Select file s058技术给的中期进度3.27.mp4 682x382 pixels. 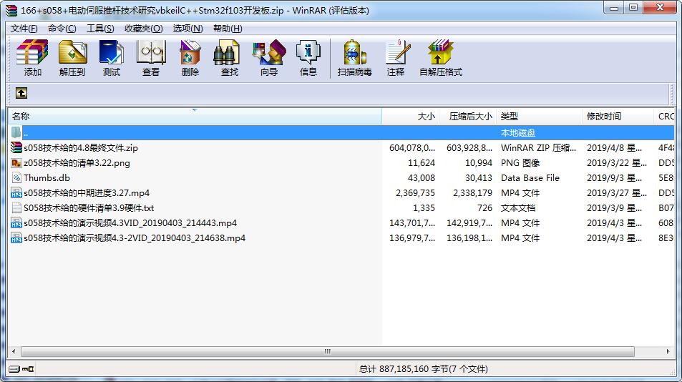87,193
